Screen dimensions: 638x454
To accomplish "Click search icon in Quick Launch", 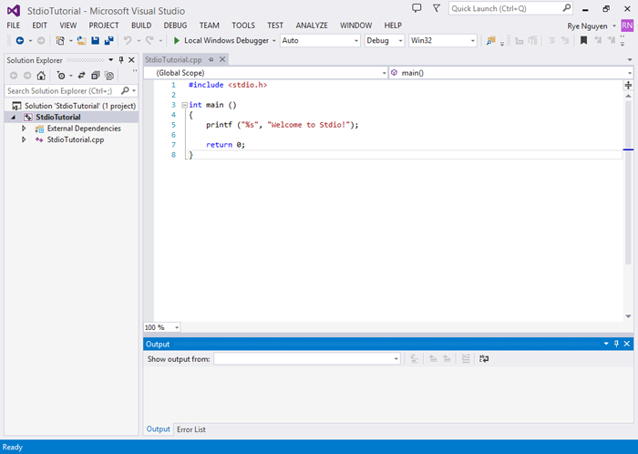I will point(566,8).
